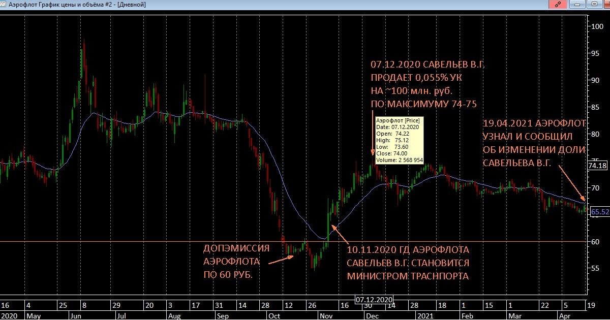The width and height of the screenshot is (610, 320).
Task: Click the 07.12.2020 date marker on time axis
Action: click(374, 299)
